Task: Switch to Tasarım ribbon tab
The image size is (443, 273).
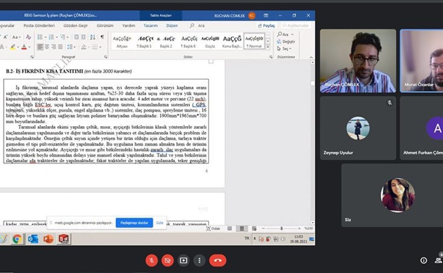Action: [150, 25]
